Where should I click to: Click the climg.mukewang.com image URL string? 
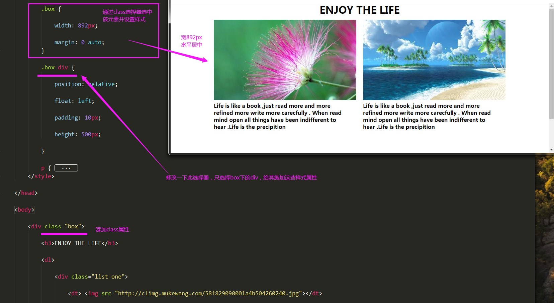(x=208, y=293)
